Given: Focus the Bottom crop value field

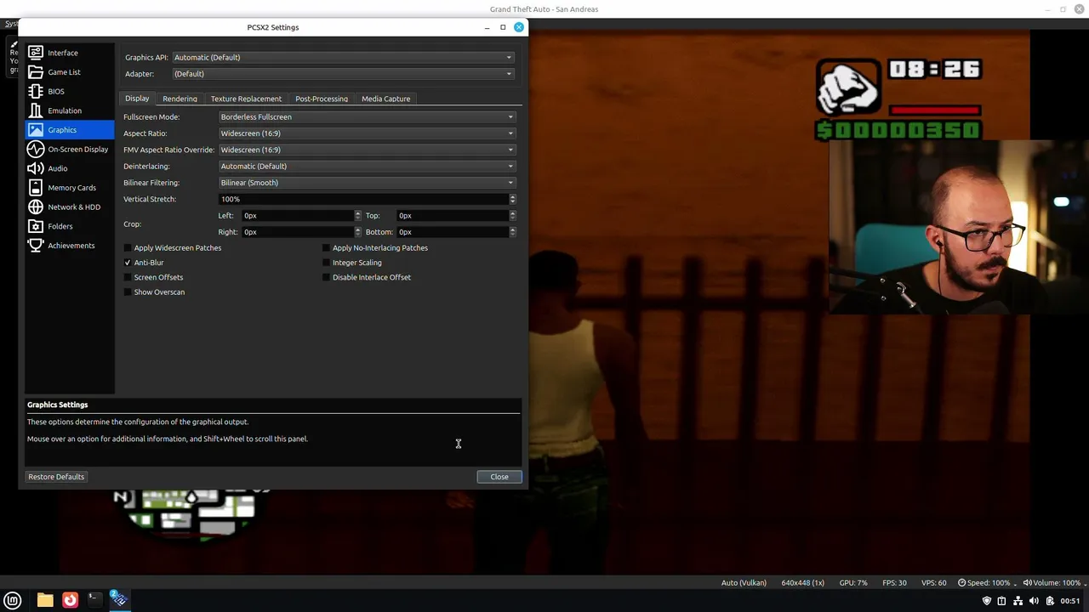Looking at the screenshot, I should click(453, 232).
